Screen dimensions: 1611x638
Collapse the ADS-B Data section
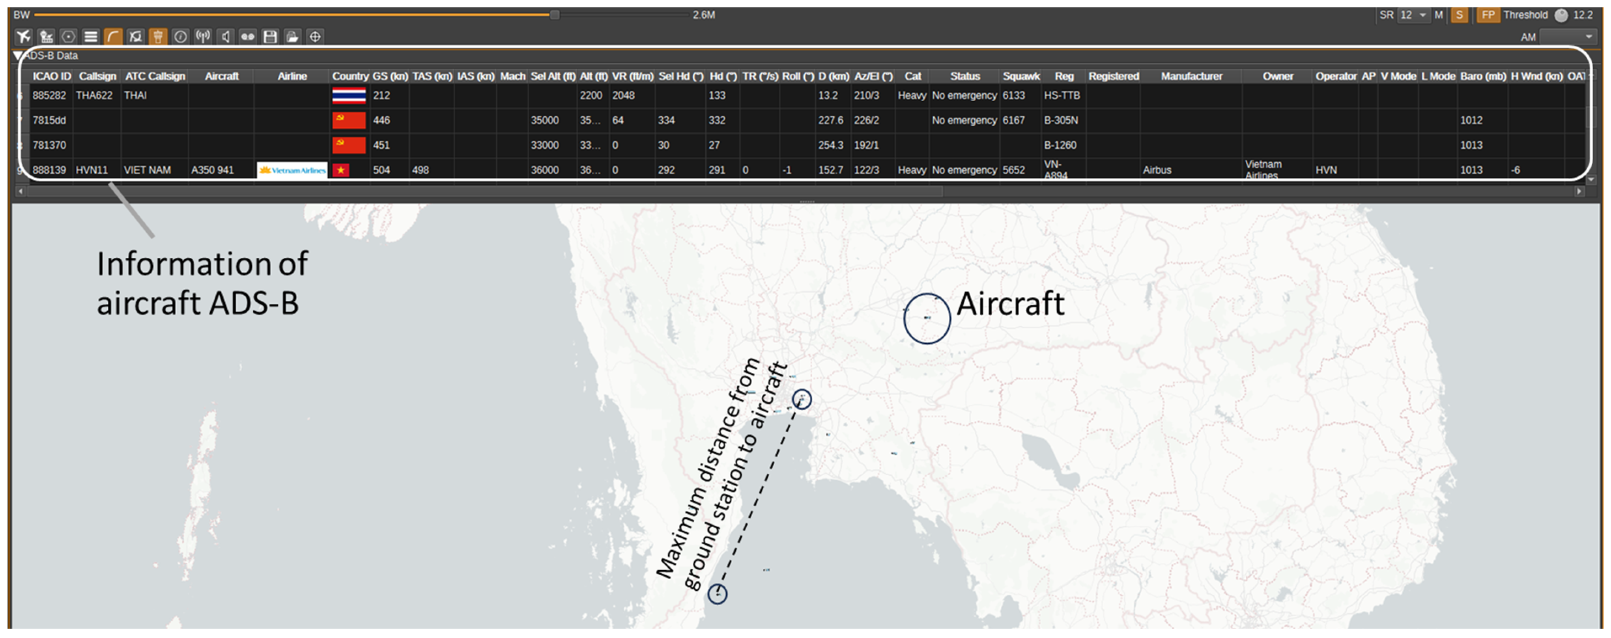pyautogui.click(x=18, y=56)
